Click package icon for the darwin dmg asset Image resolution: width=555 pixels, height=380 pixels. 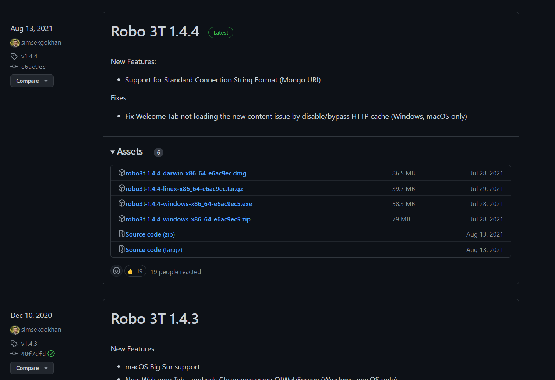[122, 173]
